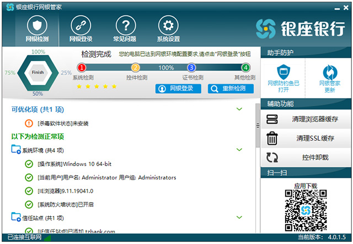The width and height of the screenshot is (353, 244).
Task: Click step 3 证书检测 blue marker
Action: [191, 67]
